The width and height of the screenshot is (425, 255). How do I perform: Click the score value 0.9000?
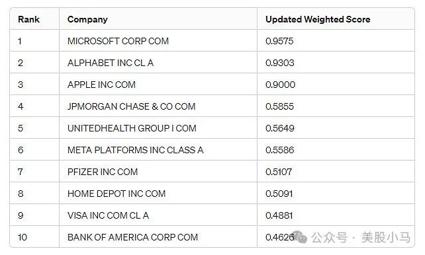click(280, 85)
